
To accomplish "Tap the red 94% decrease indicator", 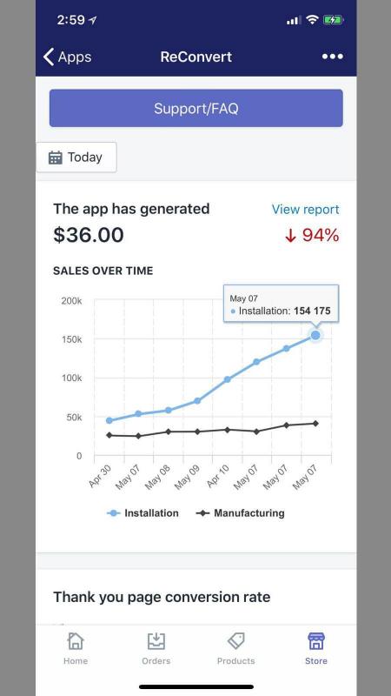I will point(312,235).
